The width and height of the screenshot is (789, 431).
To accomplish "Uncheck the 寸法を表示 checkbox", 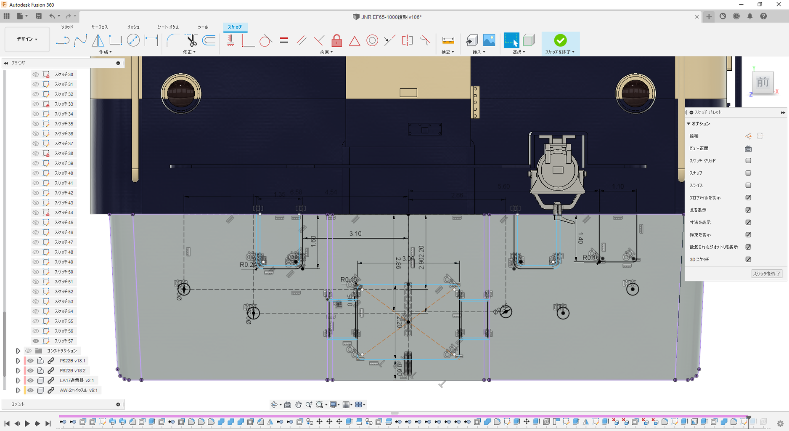I will point(748,222).
